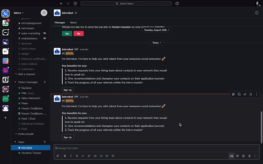Open sales-marketing channel
This screenshot has width=263, height=164.
[x=31, y=33]
